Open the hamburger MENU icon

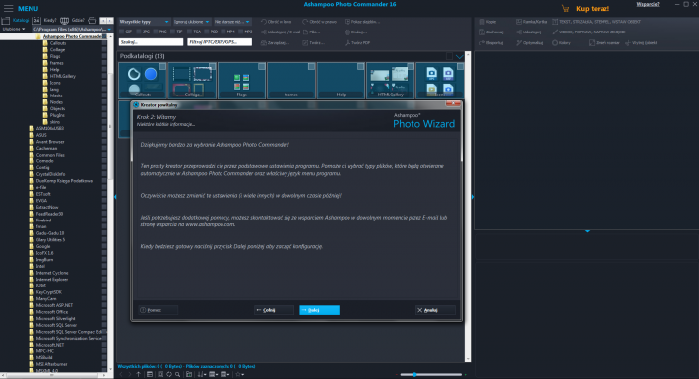(9, 8)
